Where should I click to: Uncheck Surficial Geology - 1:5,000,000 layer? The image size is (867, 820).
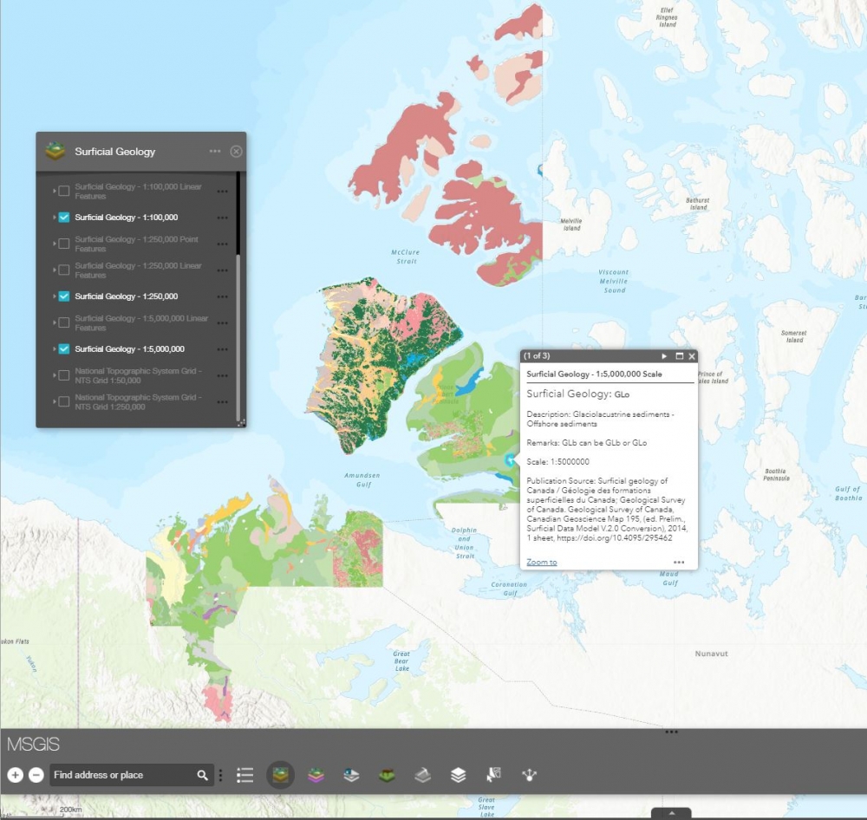(64, 349)
